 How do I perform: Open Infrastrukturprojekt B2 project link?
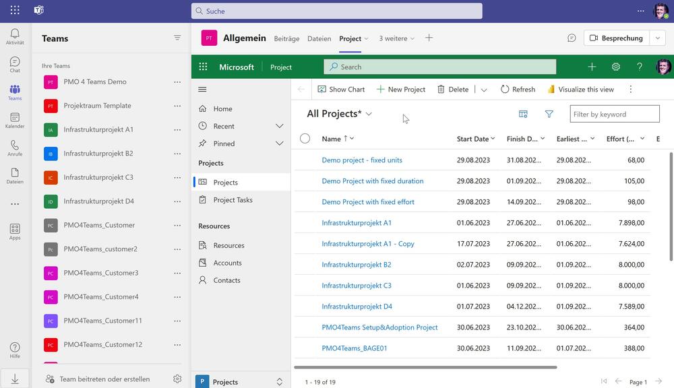click(356, 265)
